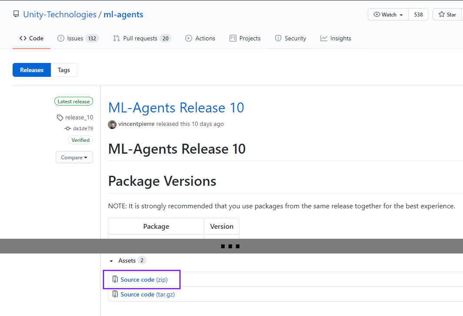Click the Issues circle icon
463x316 pixels.
[x=61, y=38]
